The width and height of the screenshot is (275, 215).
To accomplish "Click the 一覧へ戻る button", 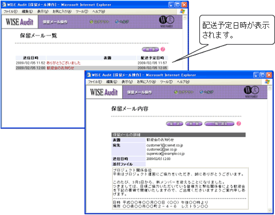I will [219, 124].
